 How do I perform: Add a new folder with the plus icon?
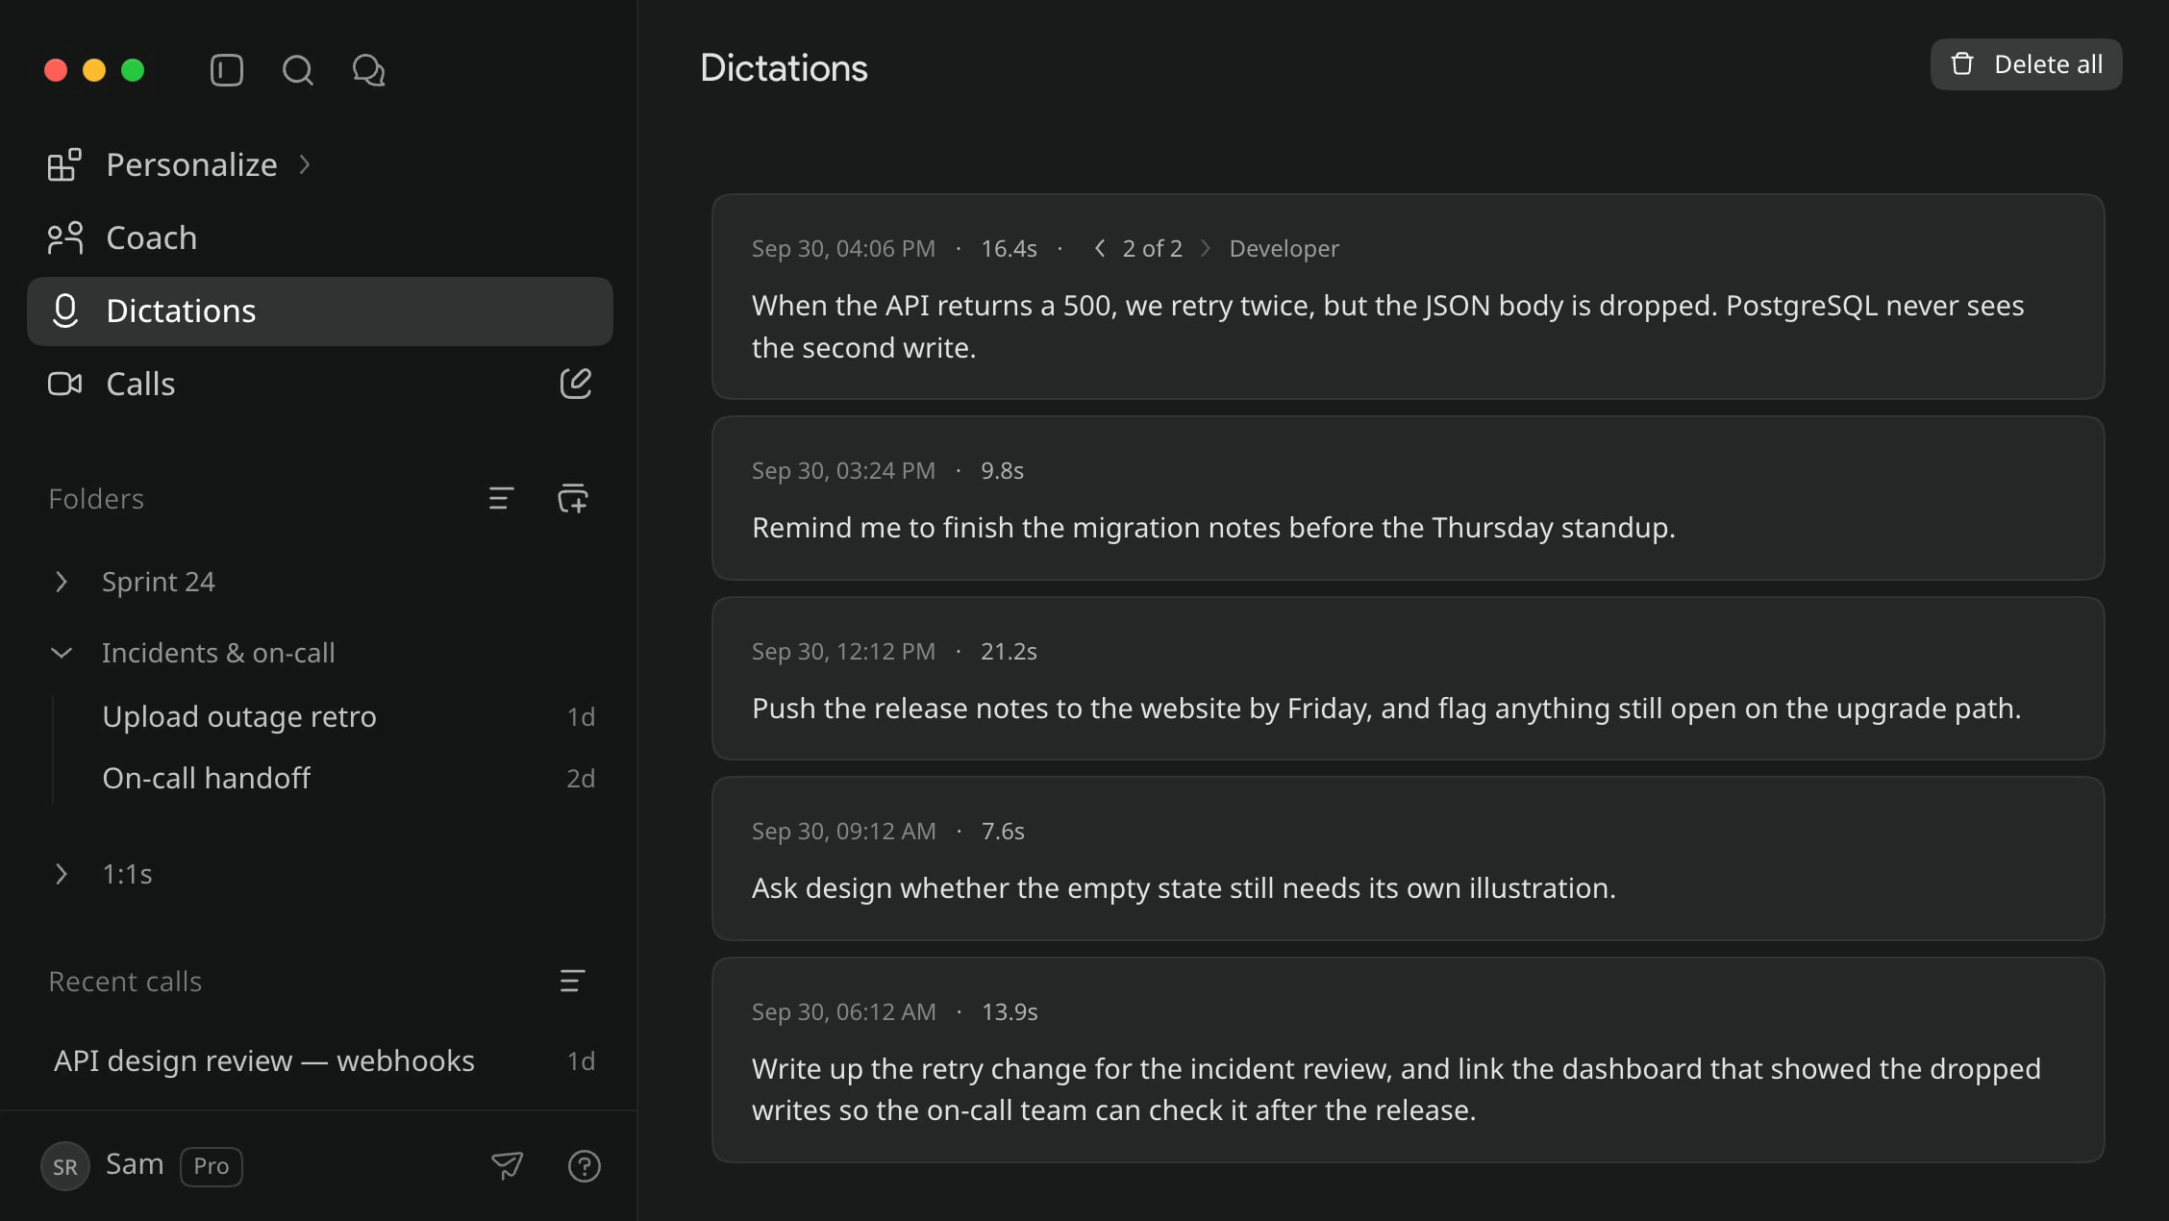point(572,498)
